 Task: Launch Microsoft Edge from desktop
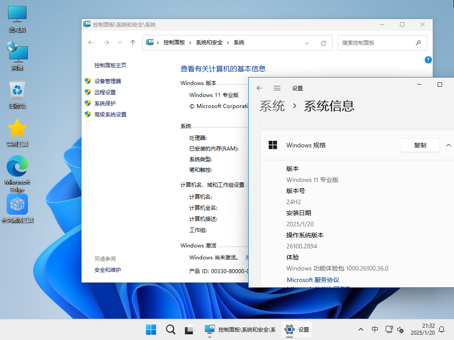[x=17, y=174]
